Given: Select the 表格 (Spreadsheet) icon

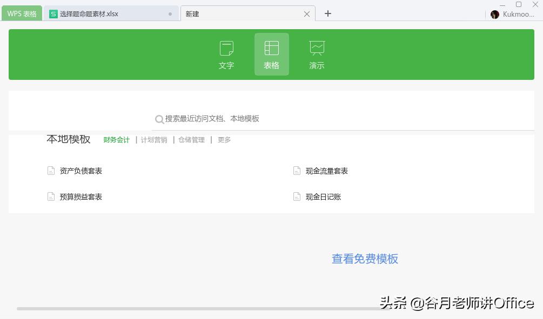Looking at the screenshot, I should [271, 54].
